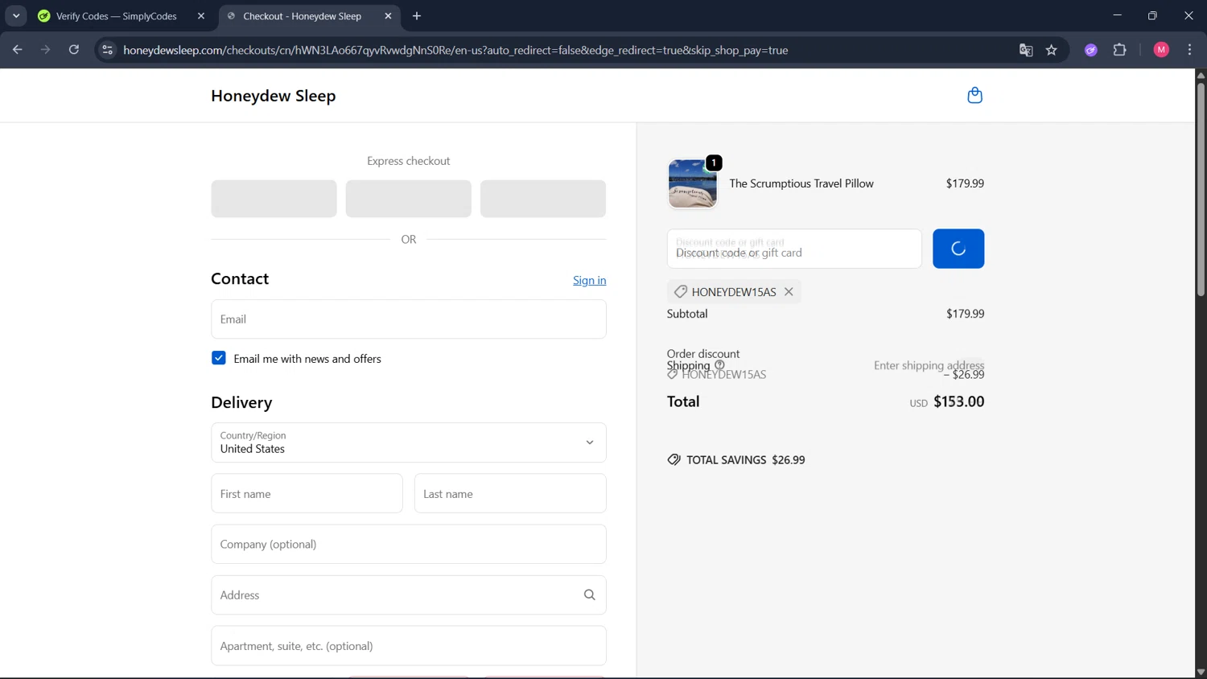The image size is (1207, 679).
Task: Click the TOTAL SAVINGS $26.99 text
Action: pos(745,460)
